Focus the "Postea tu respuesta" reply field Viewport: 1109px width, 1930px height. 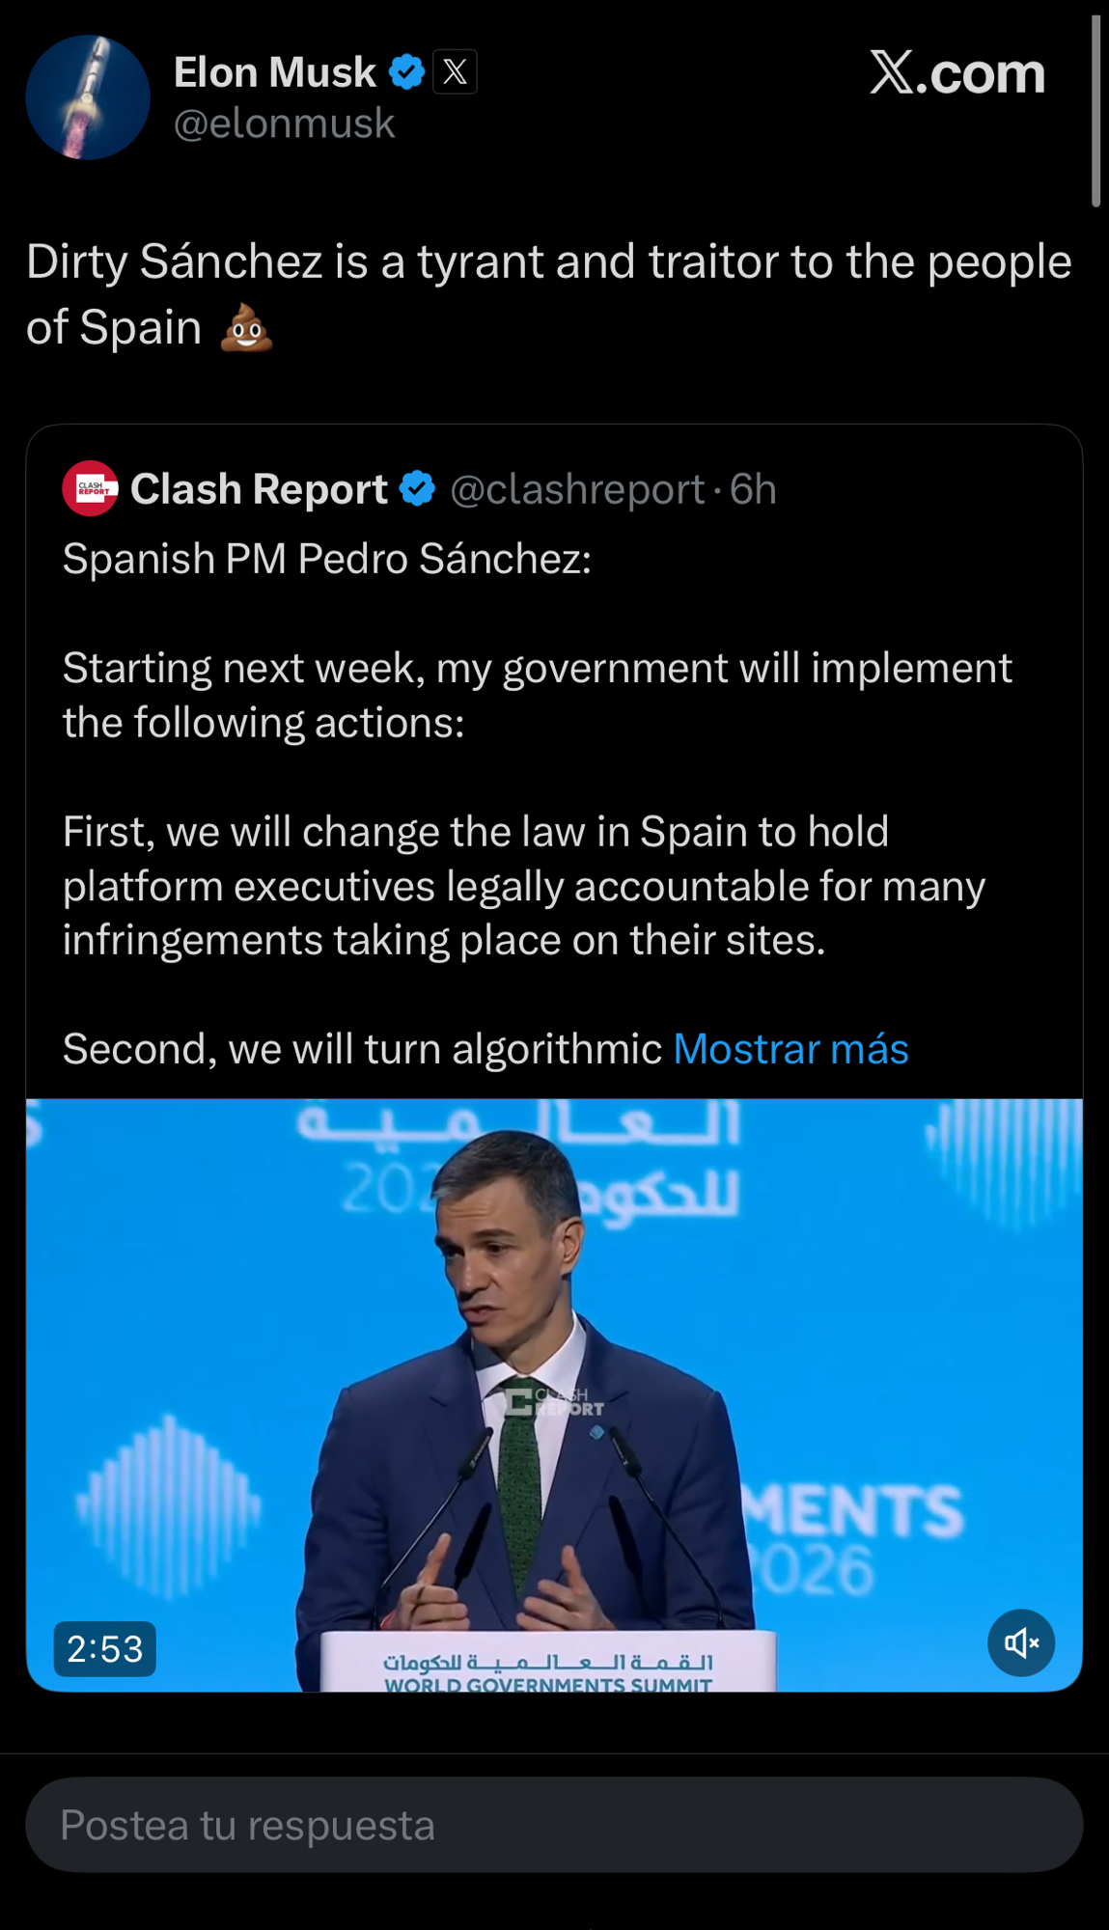point(554,1825)
